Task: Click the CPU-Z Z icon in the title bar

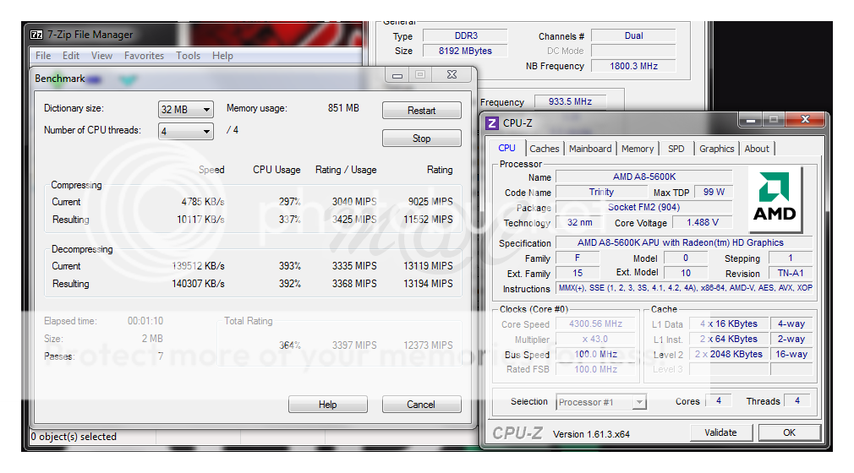Action: (492, 123)
